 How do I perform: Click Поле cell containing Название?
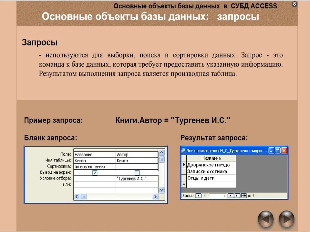click(x=95, y=154)
